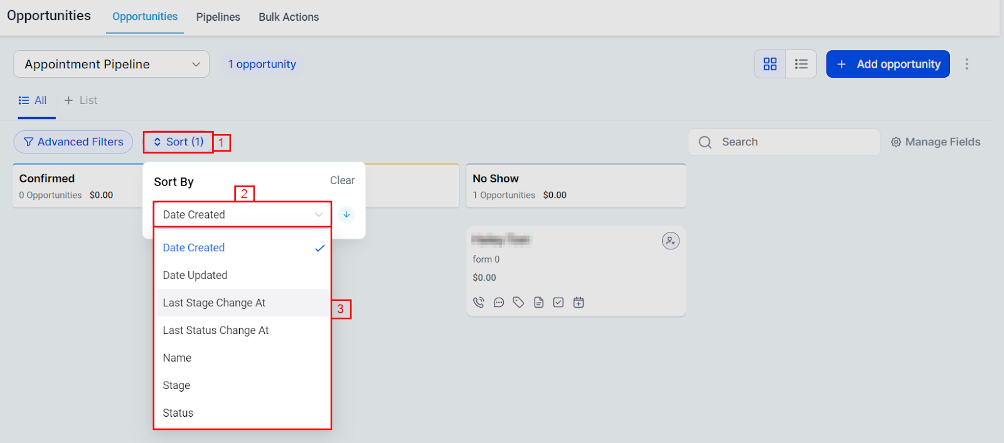This screenshot has height=443, width=1004.
Task: Click the No Show column header
Action: (x=575, y=186)
